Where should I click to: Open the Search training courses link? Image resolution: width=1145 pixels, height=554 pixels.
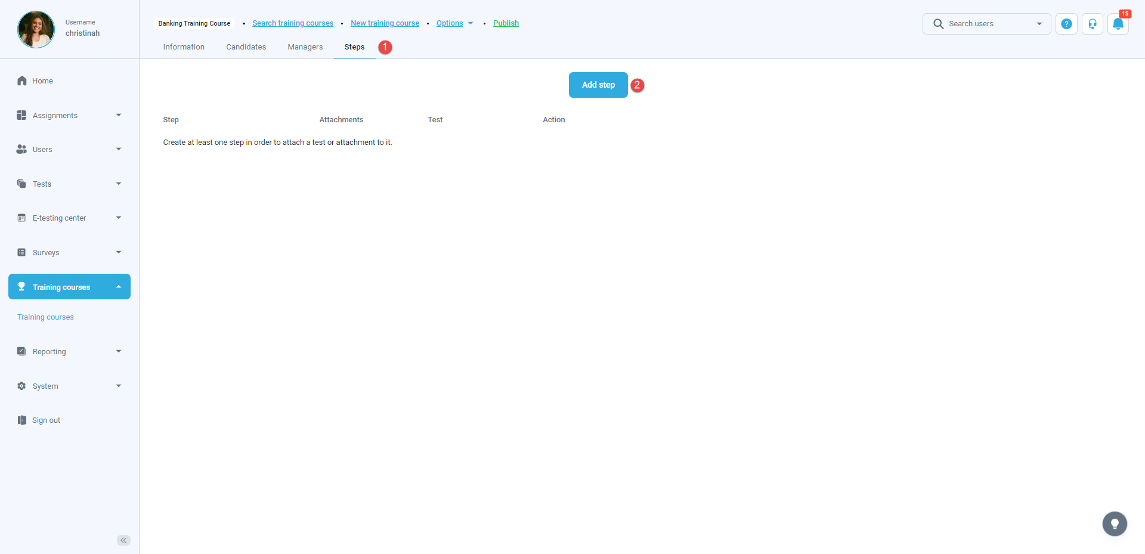click(x=293, y=23)
